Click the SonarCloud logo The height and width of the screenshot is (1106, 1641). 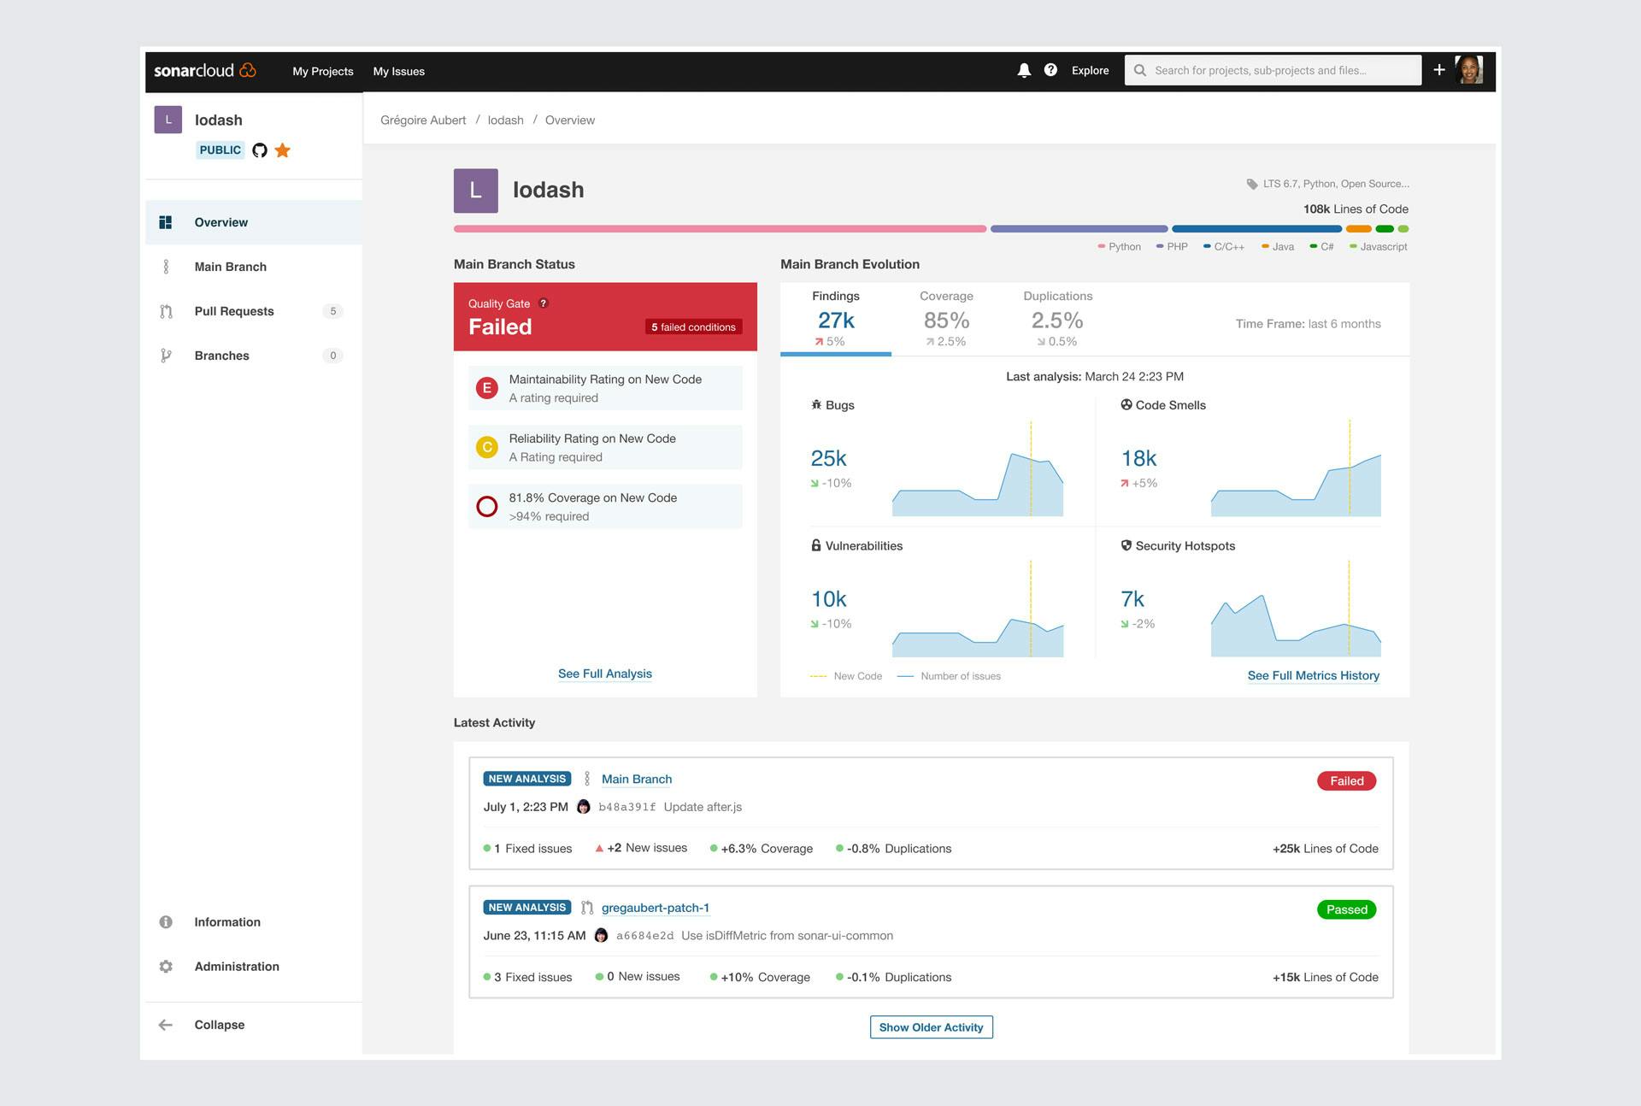205,71
